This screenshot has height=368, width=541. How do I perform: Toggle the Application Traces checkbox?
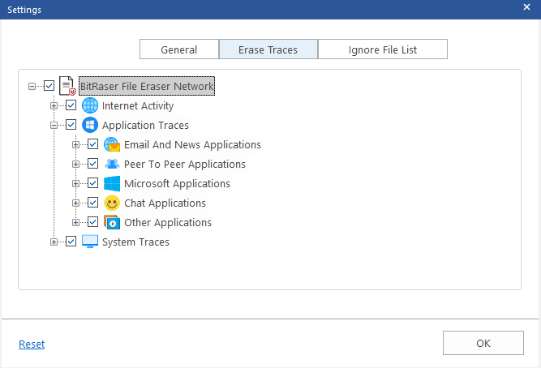click(71, 125)
